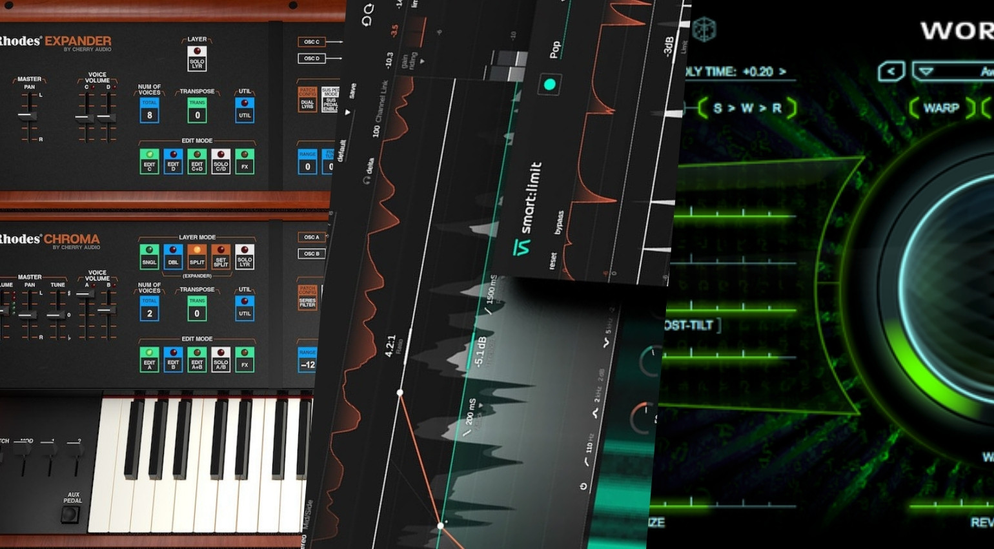This screenshot has height=549, width=994.
Task: Select the 110 Hz low-cut filter icon
Action: tap(586, 462)
